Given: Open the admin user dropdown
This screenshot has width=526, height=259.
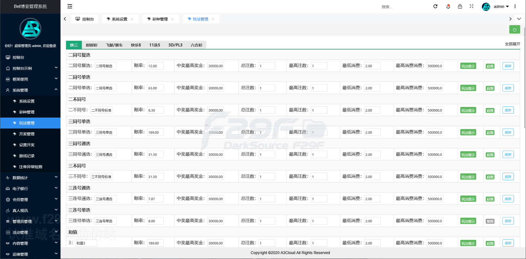Looking at the screenshot, I should point(501,6).
